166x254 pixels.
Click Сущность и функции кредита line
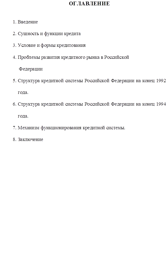pyautogui.click(x=49, y=34)
